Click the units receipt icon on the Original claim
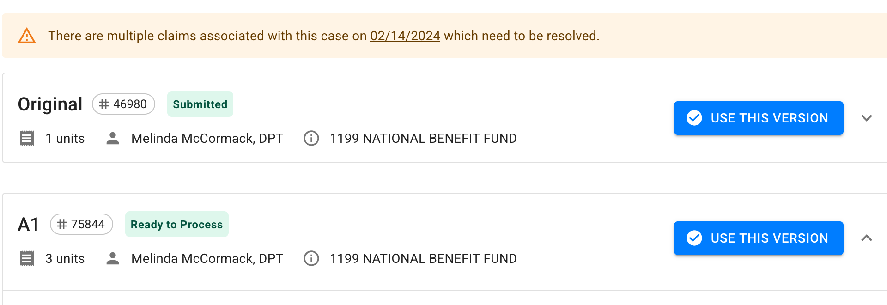The image size is (887, 305). tap(27, 138)
